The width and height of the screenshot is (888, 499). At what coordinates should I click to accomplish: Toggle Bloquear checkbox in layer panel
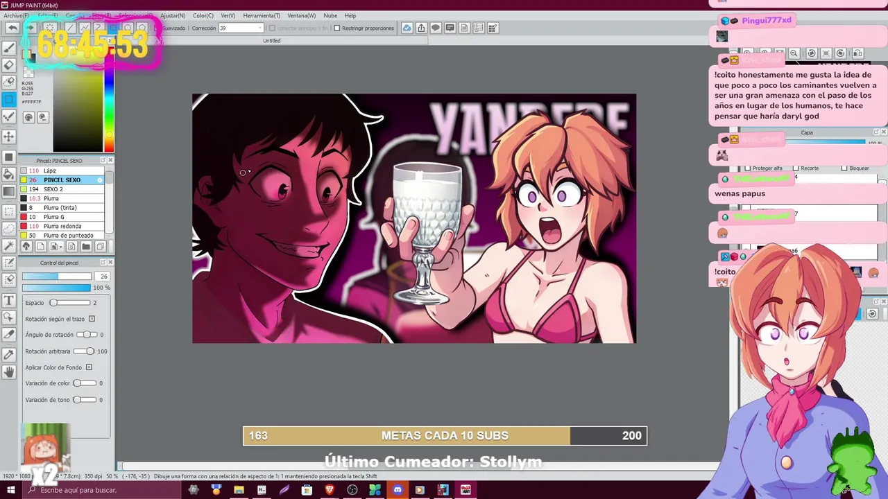pos(844,168)
